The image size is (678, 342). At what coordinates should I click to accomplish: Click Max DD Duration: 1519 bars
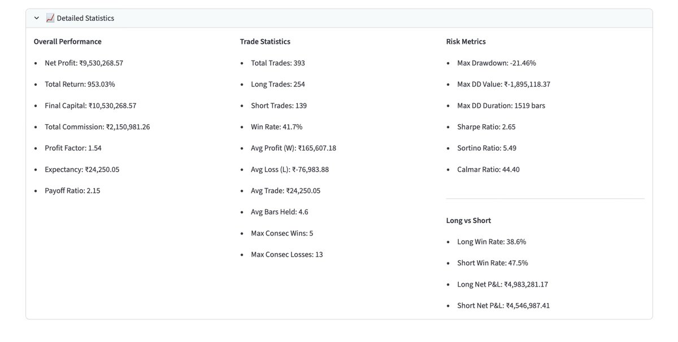(x=501, y=106)
